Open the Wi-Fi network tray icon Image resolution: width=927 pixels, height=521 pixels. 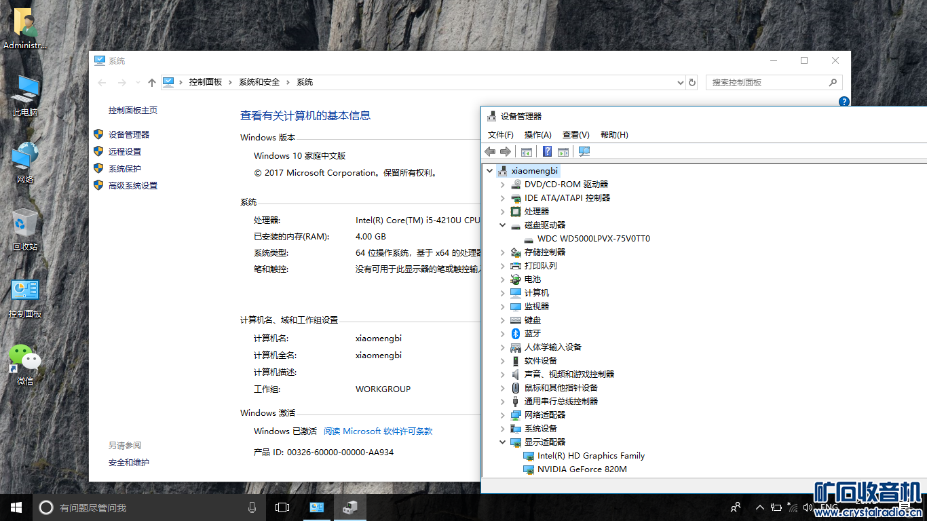[792, 507]
